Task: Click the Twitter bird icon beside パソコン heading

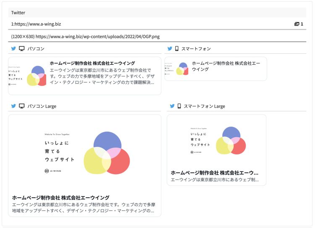Action: click(13, 49)
